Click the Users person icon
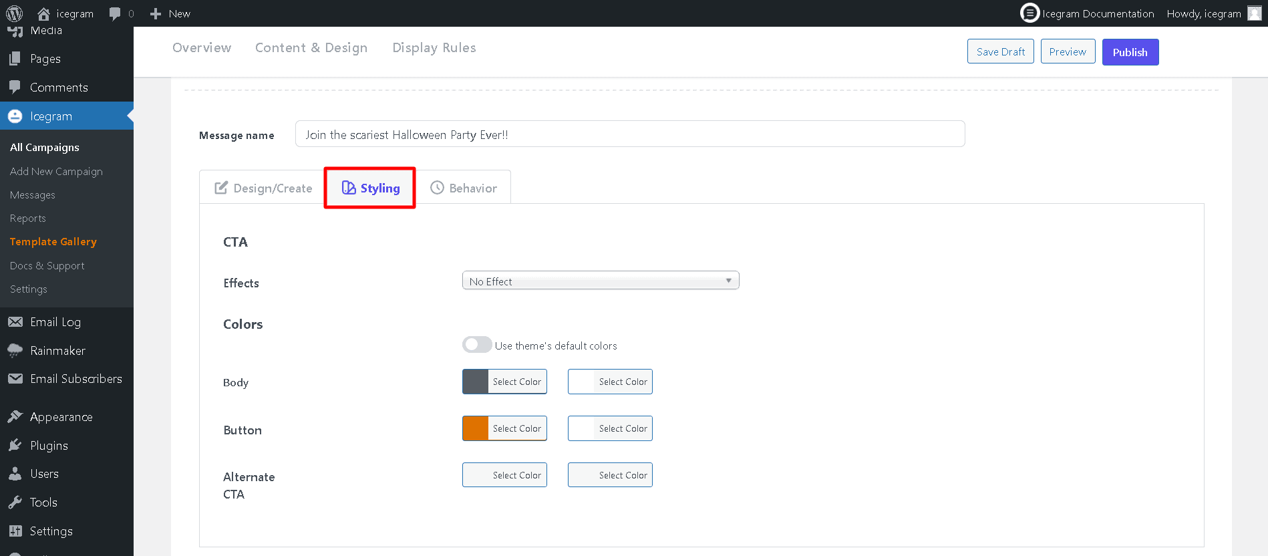This screenshot has width=1268, height=556. point(15,474)
